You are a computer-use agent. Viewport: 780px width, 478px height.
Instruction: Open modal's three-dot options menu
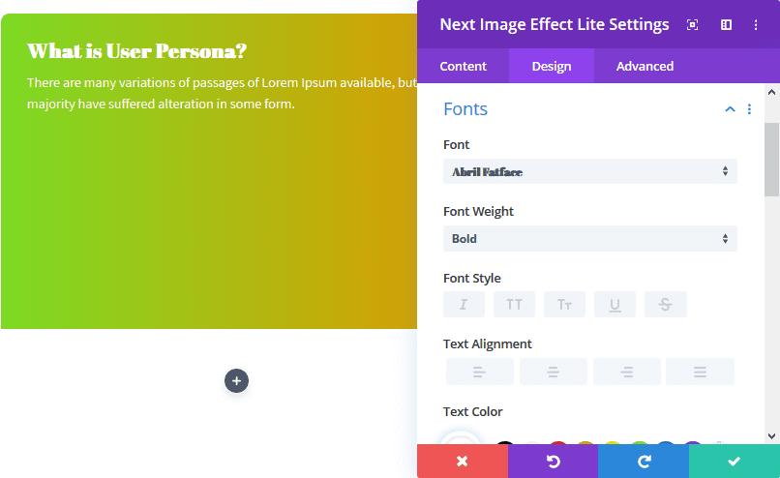pyautogui.click(x=756, y=25)
